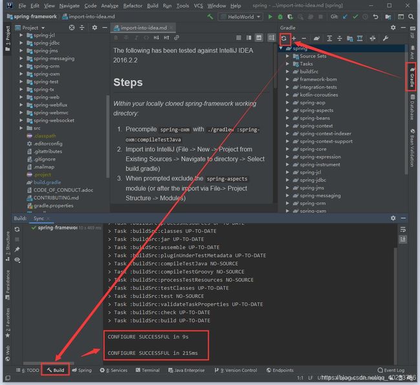Viewport: 420px width, 385px height.
Task: Open 9: Version Control tool window
Action: pyautogui.click(x=236, y=370)
